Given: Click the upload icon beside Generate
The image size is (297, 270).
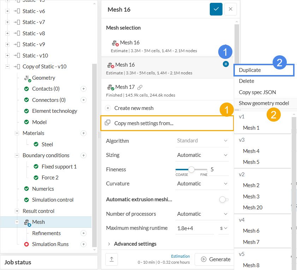Looking at the screenshot, I should [112, 259].
